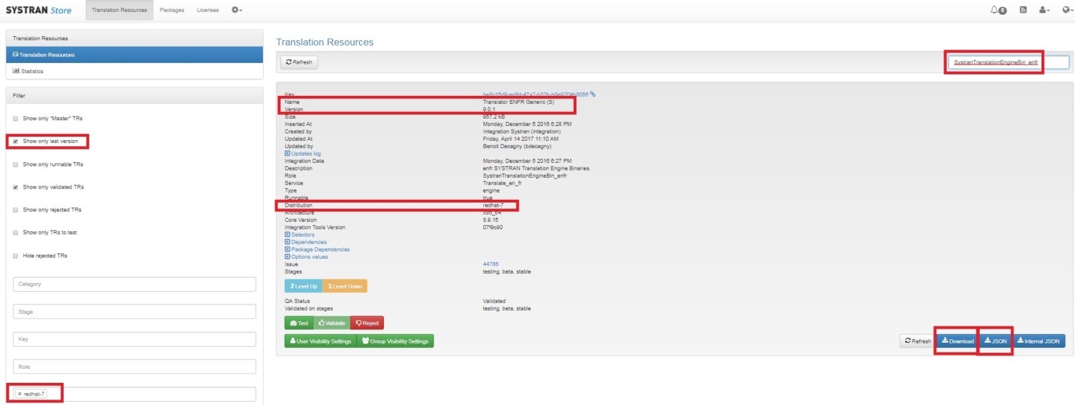The image size is (1075, 405).
Task: Open the gear settings dropdown
Action: pyautogui.click(x=236, y=10)
